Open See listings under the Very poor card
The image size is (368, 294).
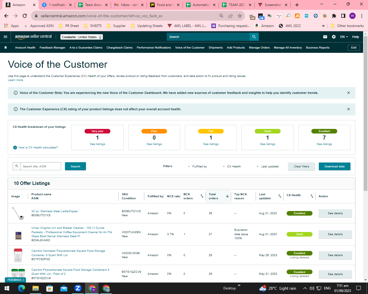click(97, 144)
